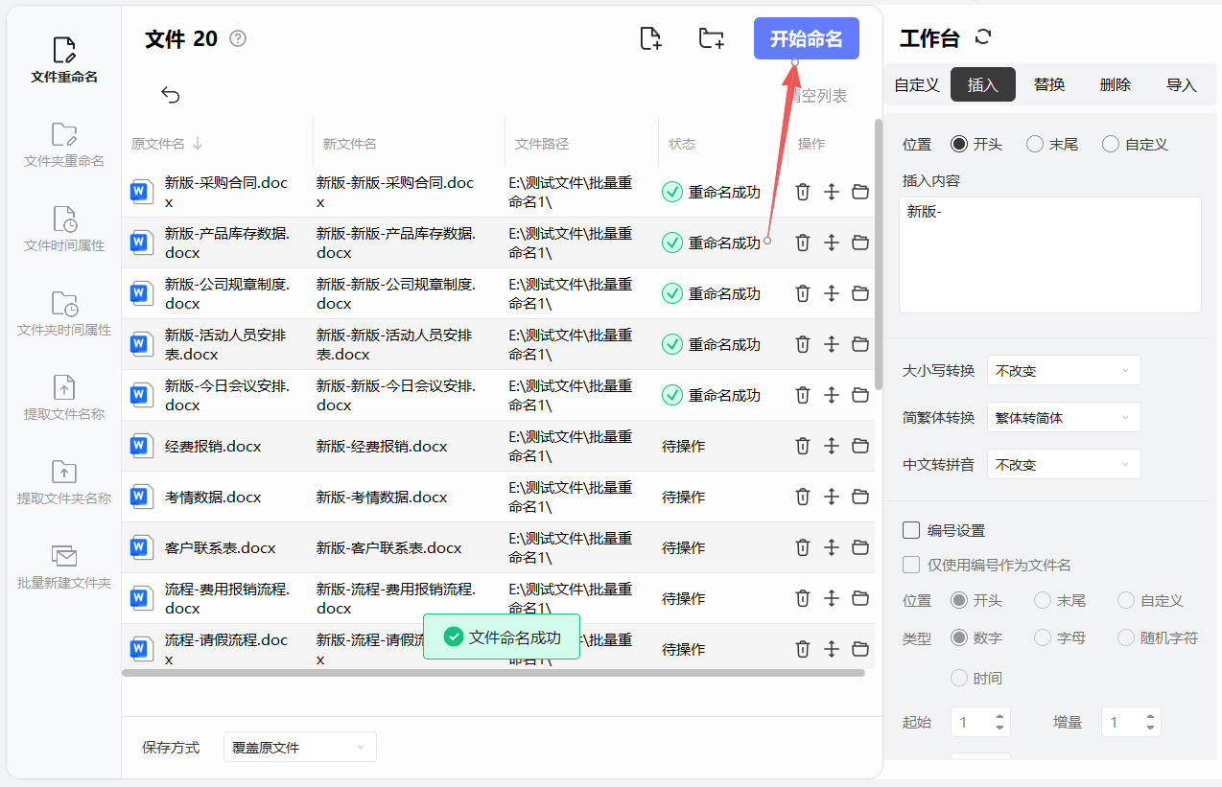
Task: Click the refresh icon beside 工作台
Action: click(982, 37)
